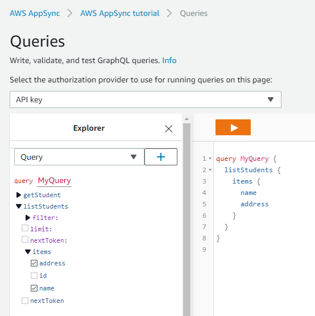Click the MyQuery name field in Explorer

54,181
